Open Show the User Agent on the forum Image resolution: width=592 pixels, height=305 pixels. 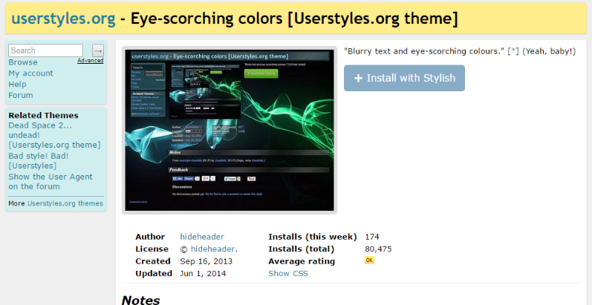(x=51, y=181)
